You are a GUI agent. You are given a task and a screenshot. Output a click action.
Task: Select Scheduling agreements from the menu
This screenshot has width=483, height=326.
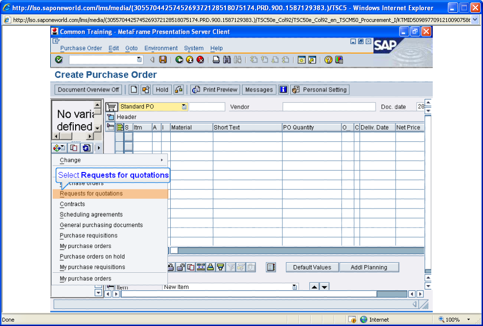coord(110,214)
